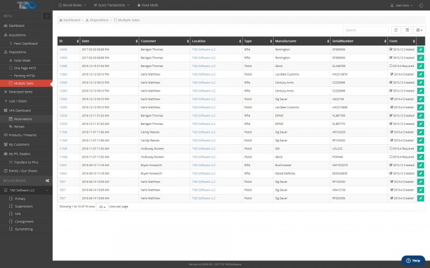Click the blue Help button
Image resolution: width=430 pixels, height=268 pixels.
point(413,260)
